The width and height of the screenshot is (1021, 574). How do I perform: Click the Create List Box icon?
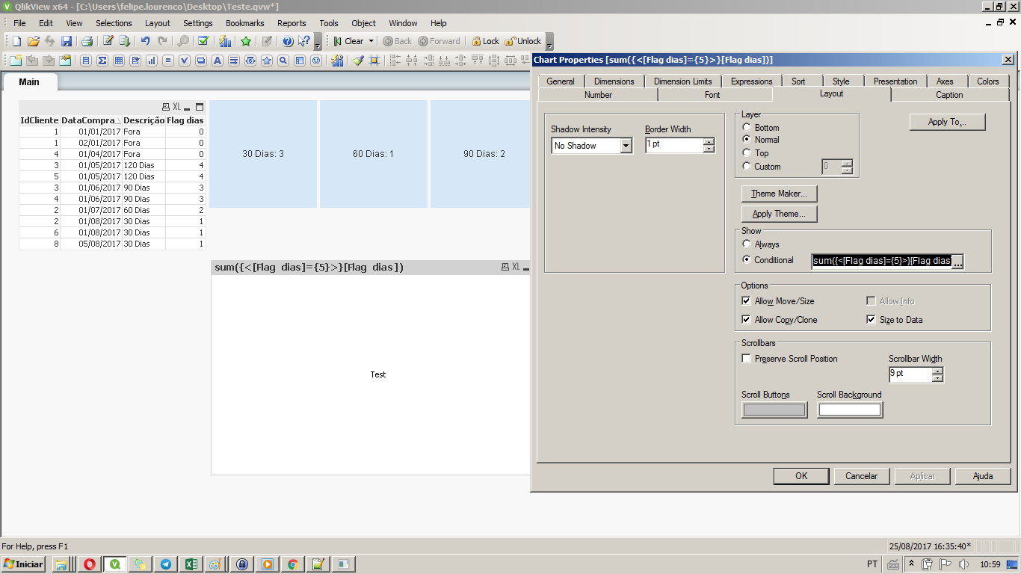(x=86, y=61)
